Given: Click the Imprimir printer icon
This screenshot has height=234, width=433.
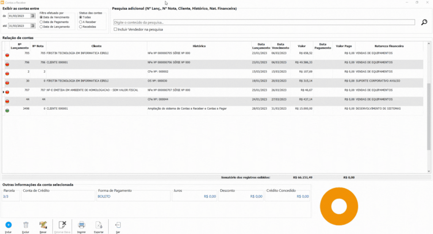Looking at the screenshot, I should pos(82,225).
